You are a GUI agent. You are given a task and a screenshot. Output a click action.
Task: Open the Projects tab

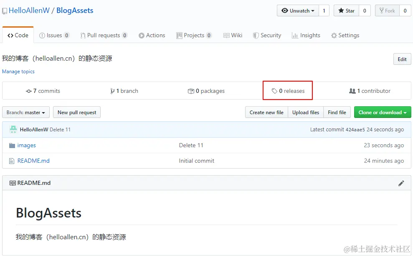tap(194, 35)
